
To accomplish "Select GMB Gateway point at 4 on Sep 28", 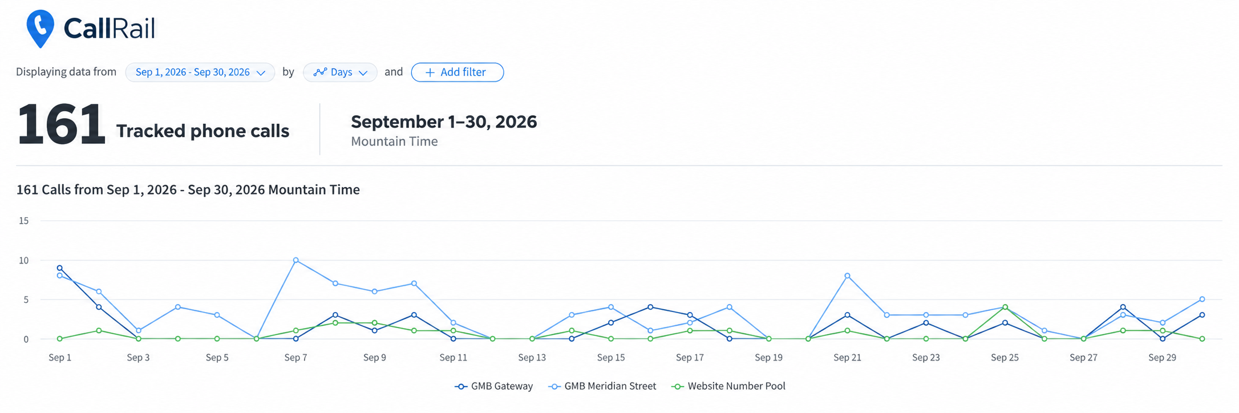I will tap(1123, 307).
